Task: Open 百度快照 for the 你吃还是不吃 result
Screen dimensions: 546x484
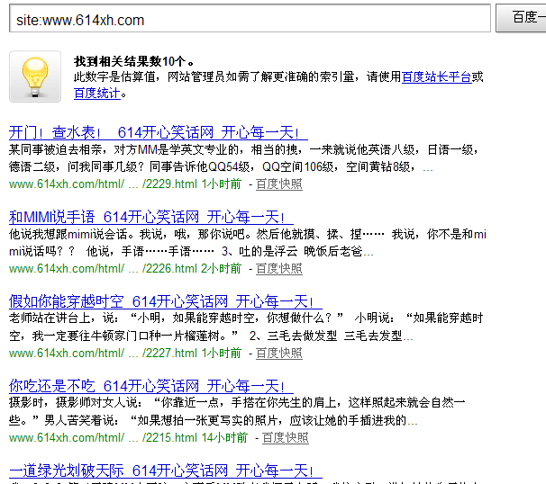Action: pyautogui.click(x=284, y=438)
